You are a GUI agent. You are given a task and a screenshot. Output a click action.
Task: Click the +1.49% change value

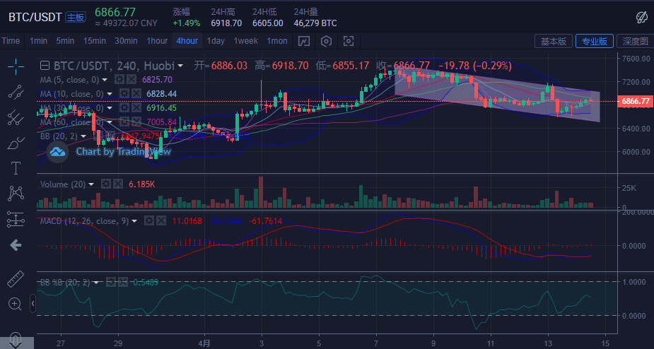(187, 23)
